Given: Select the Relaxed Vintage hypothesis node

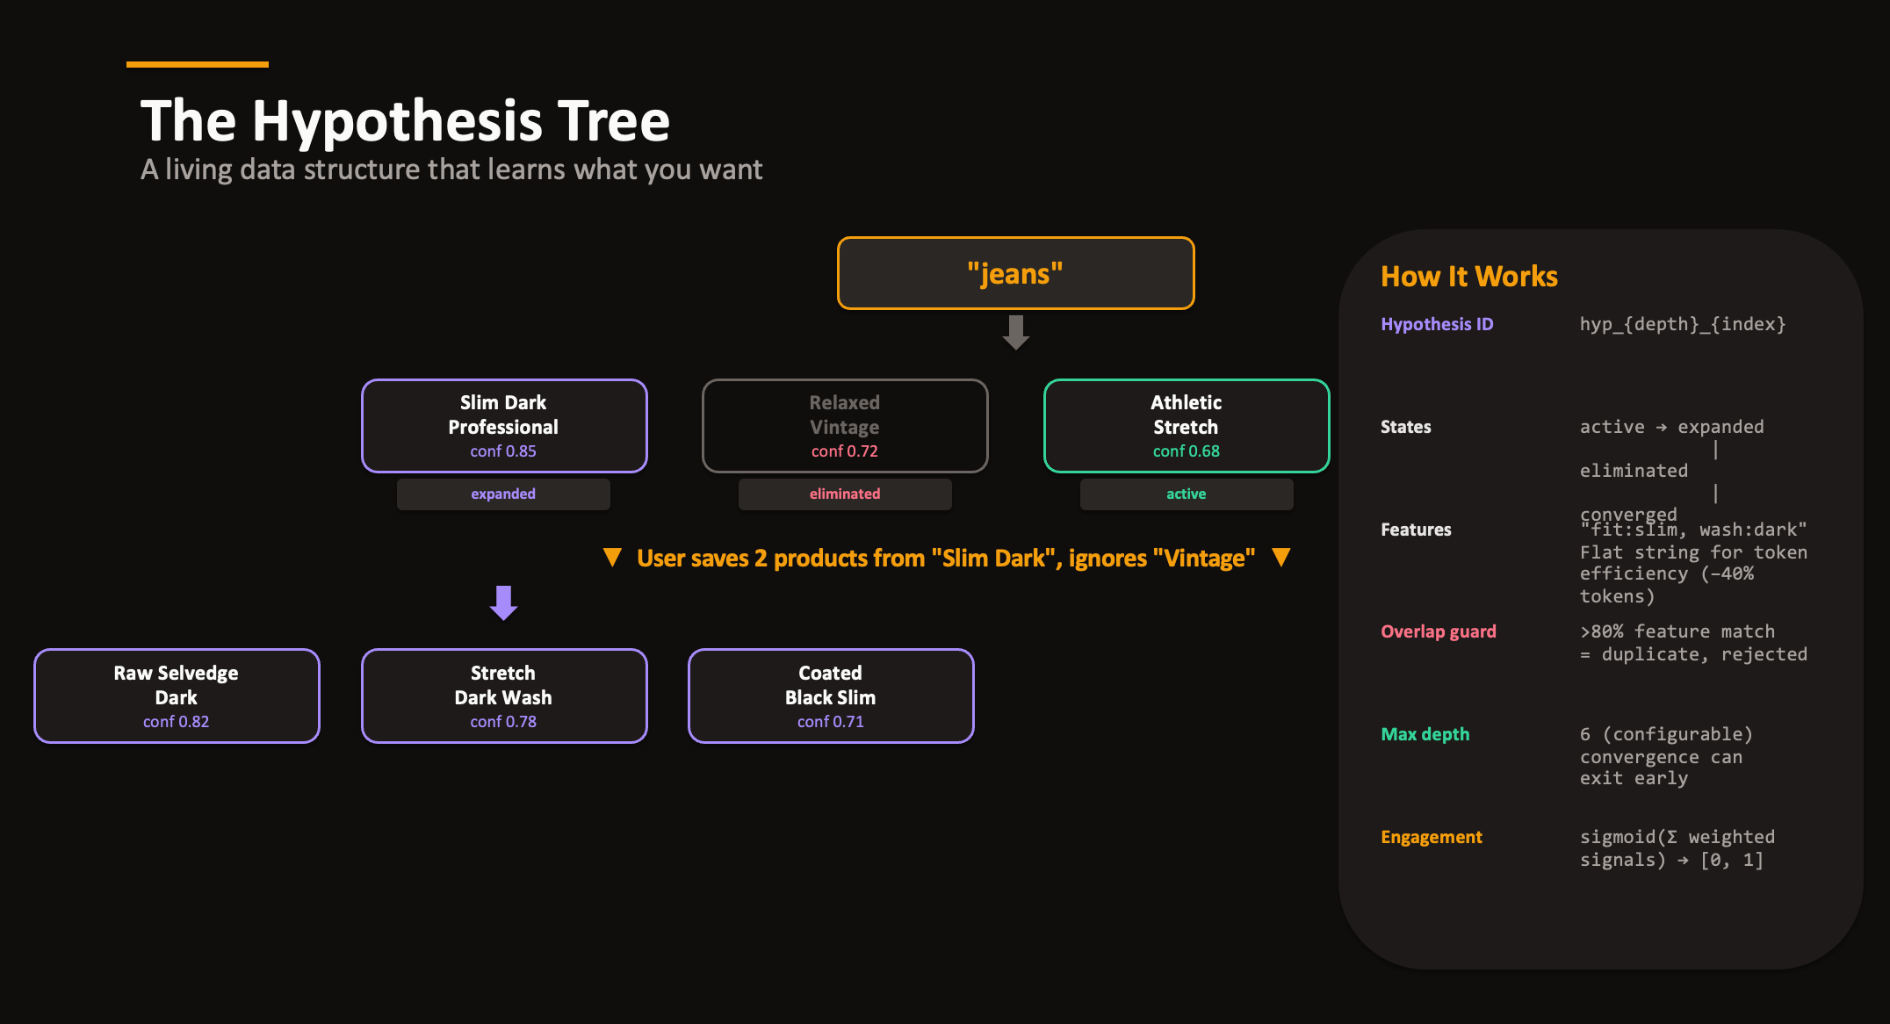Looking at the screenshot, I should (x=844, y=426).
